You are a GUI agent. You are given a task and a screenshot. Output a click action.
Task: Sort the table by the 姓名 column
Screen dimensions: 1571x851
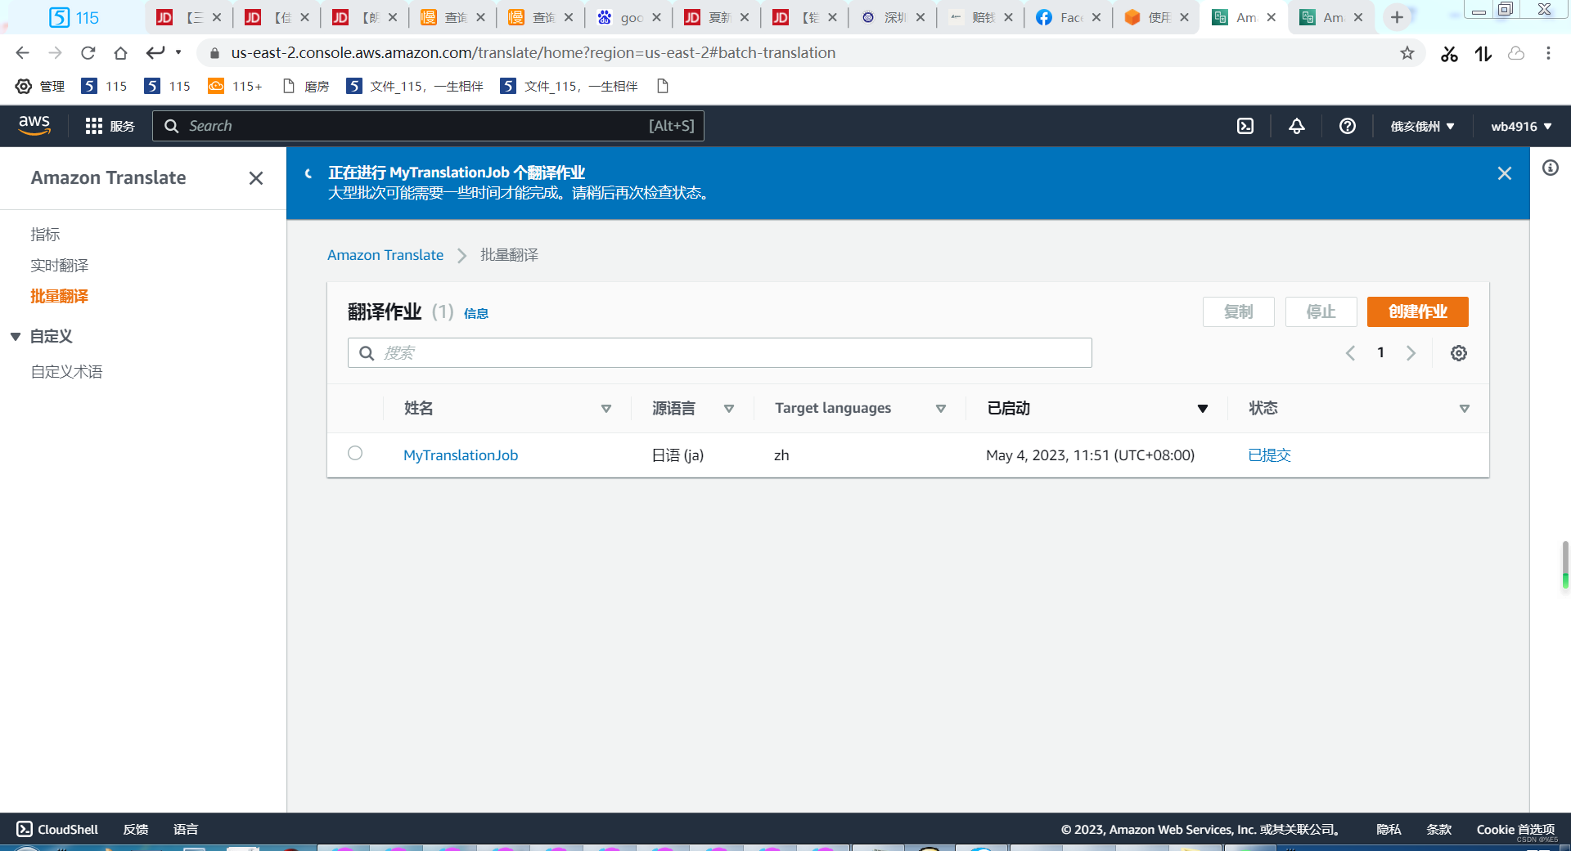click(606, 409)
